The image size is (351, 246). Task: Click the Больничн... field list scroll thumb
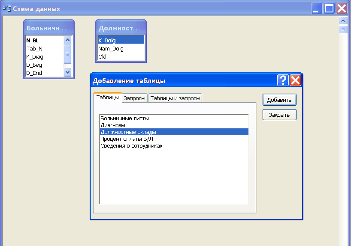point(68,54)
